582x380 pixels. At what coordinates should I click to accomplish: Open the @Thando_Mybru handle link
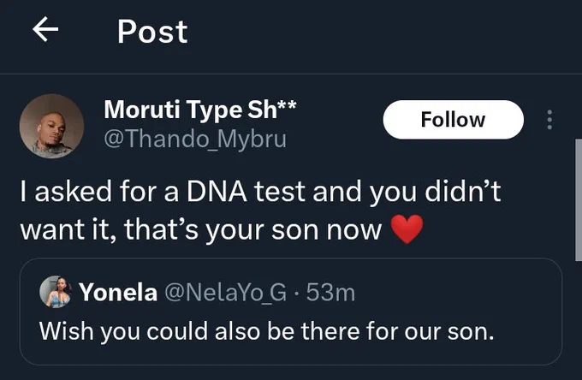point(195,140)
